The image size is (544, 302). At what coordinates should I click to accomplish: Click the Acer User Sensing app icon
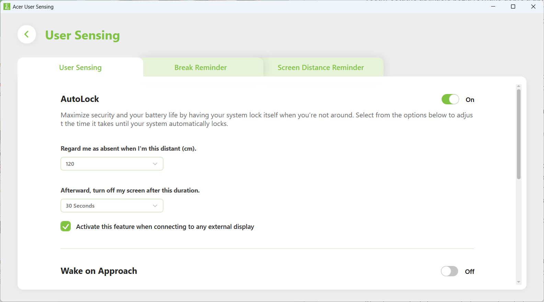[7, 7]
